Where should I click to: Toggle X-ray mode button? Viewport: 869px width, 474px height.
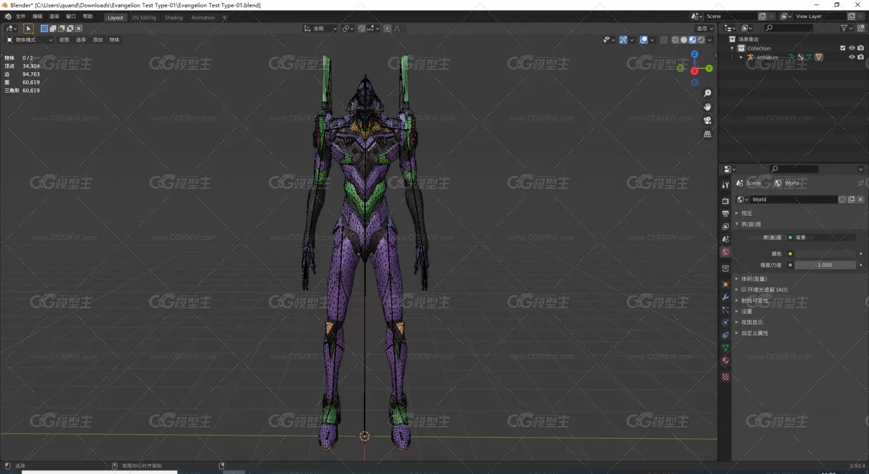pyautogui.click(x=664, y=40)
